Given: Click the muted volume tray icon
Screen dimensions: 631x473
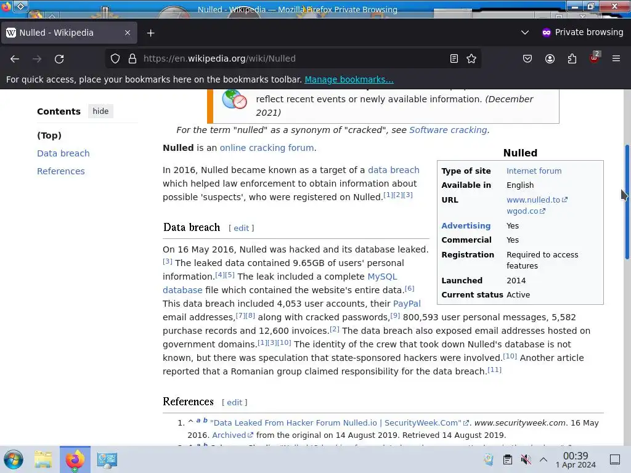Looking at the screenshot, I should click(526, 459).
